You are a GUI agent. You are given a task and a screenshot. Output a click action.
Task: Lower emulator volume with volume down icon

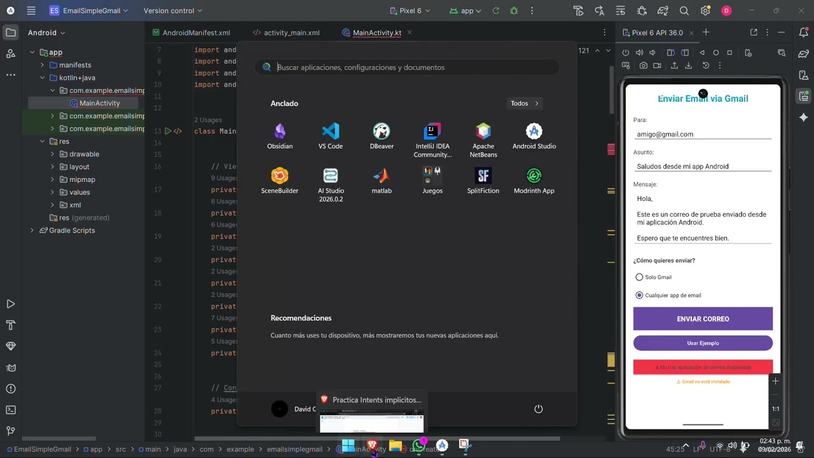pos(652,53)
